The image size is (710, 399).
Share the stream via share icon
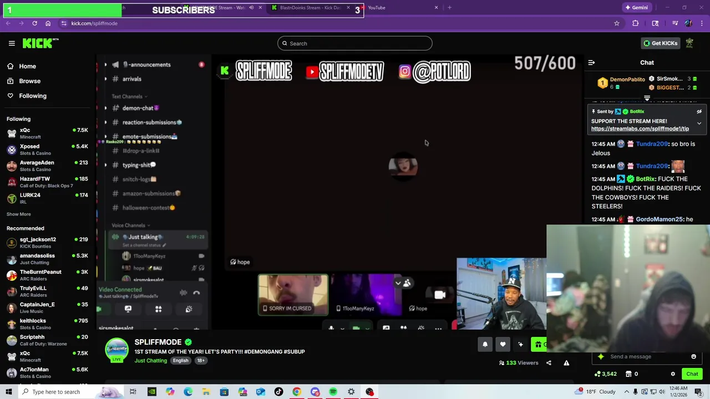tap(549, 363)
